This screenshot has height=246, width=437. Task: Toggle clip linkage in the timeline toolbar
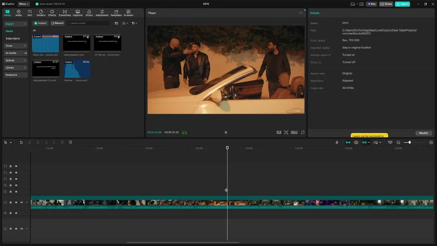[364, 142]
